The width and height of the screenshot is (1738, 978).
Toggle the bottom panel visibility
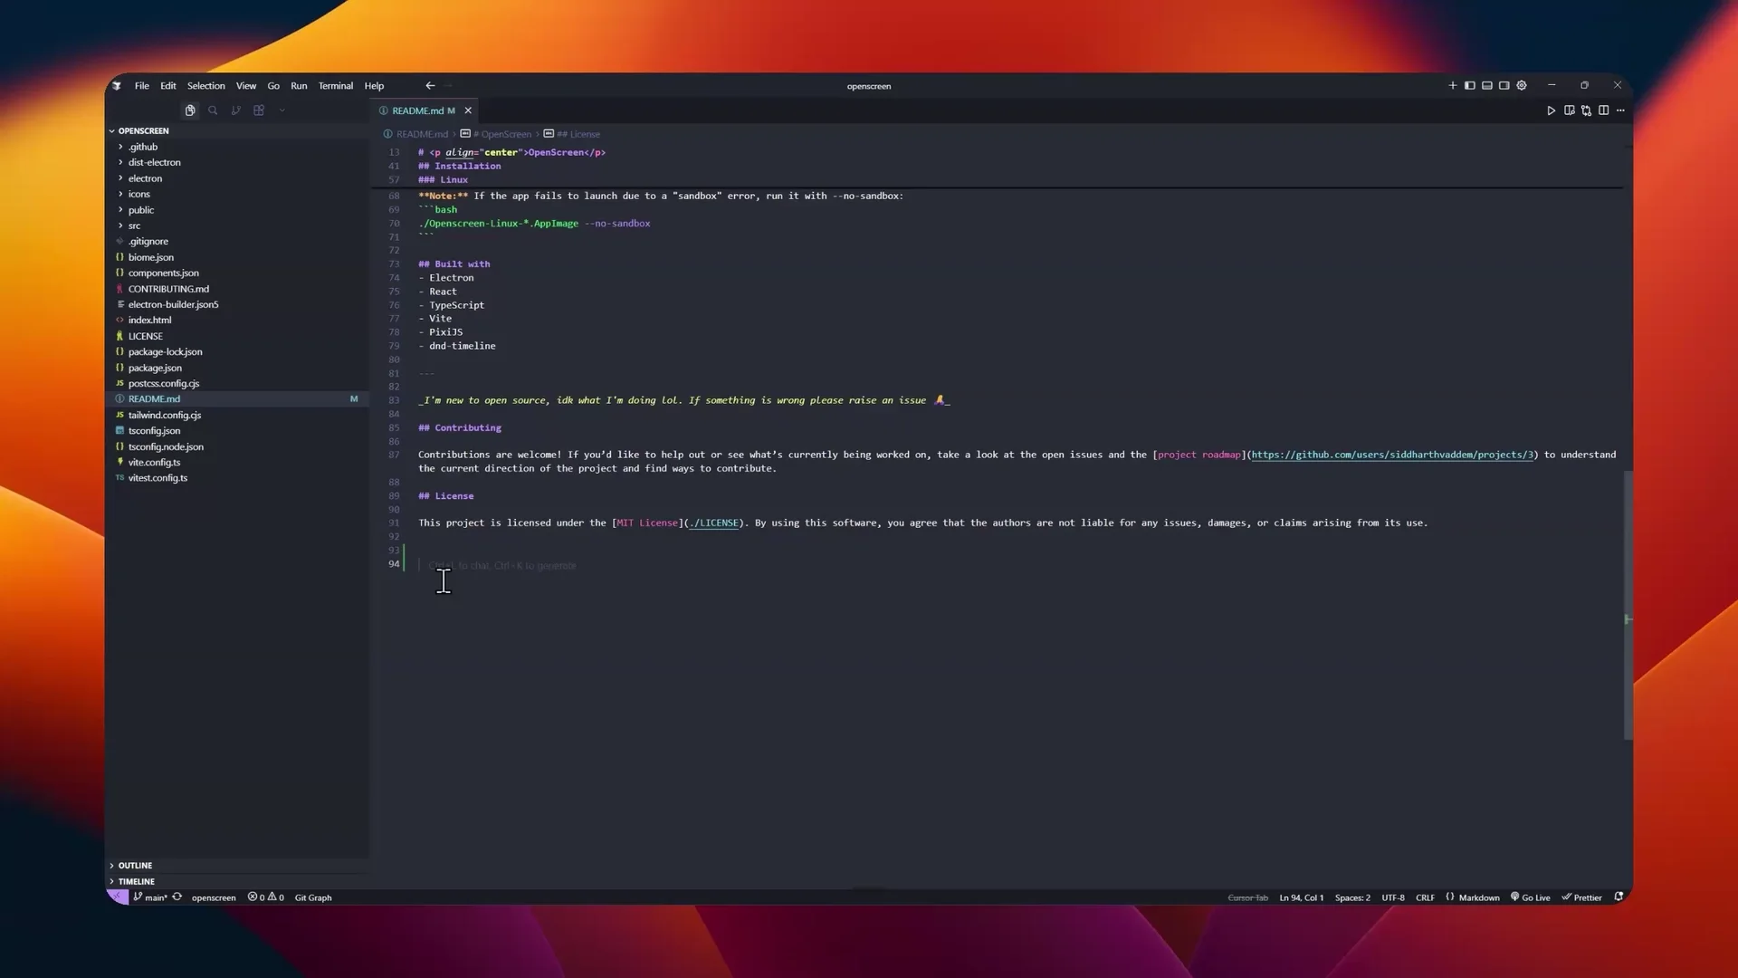click(x=1486, y=85)
